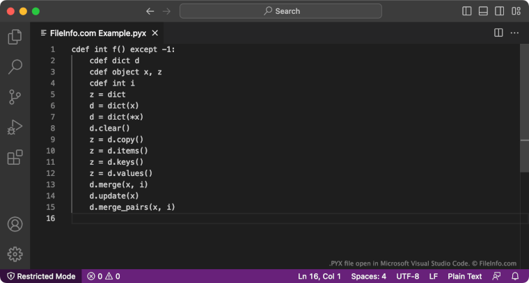Open the Run and Debug view
Viewport: 529px width, 283px height.
coord(15,127)
